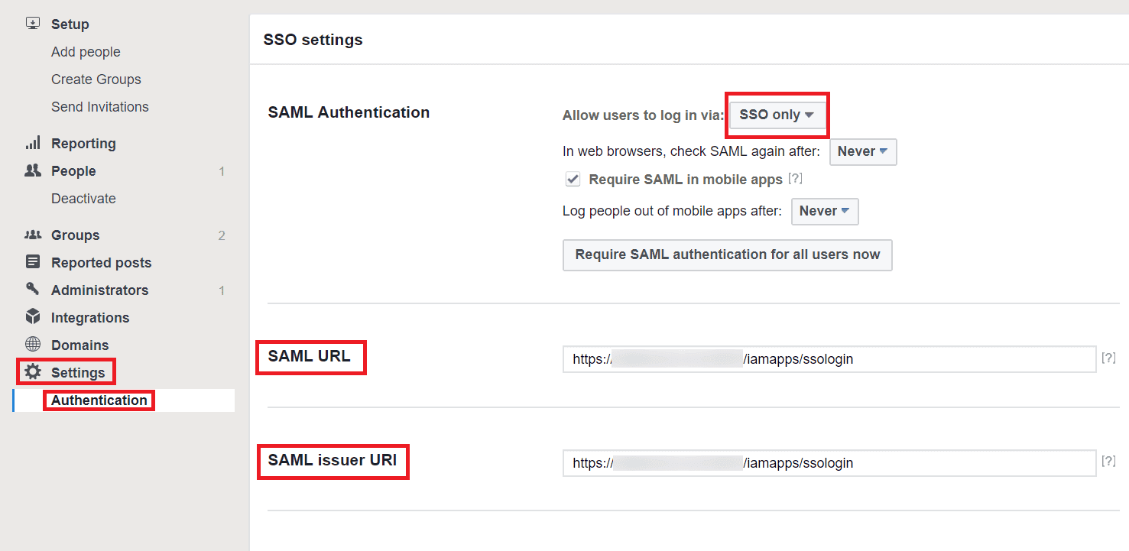Viewport: 1129px width, 551px height.
Task: Expand the Never dropdown for web browsers
Action: click(x=863, y=151)
